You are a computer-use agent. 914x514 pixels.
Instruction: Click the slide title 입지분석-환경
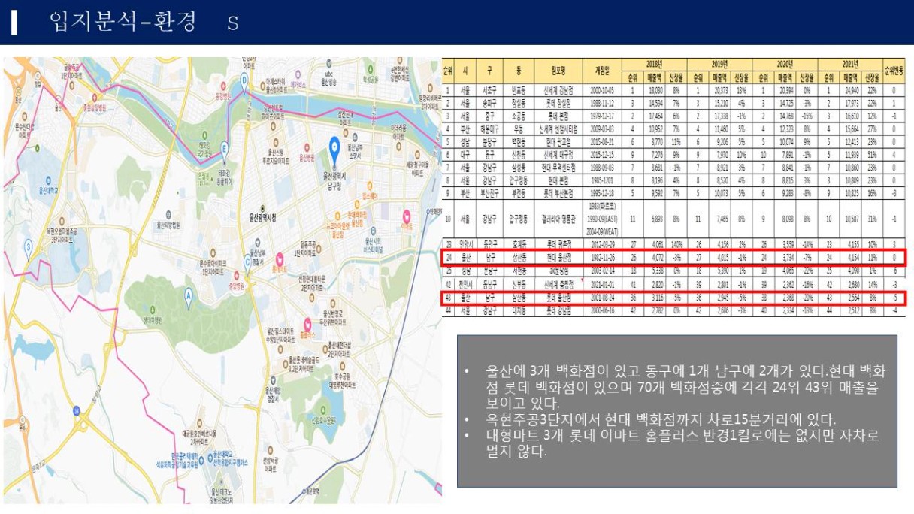123,21
